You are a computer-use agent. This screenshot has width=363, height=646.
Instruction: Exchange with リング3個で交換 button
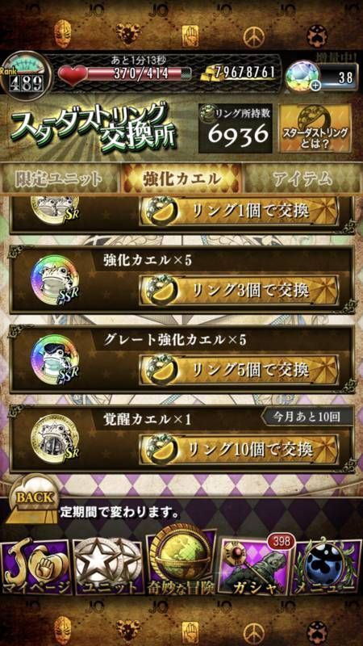click(x=239, y=290)
